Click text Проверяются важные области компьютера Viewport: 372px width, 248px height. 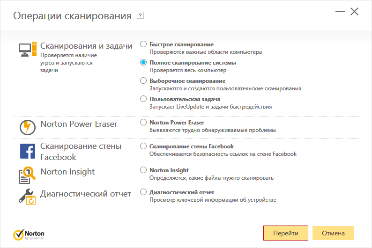pyautogui.click(x=206, y=52)
